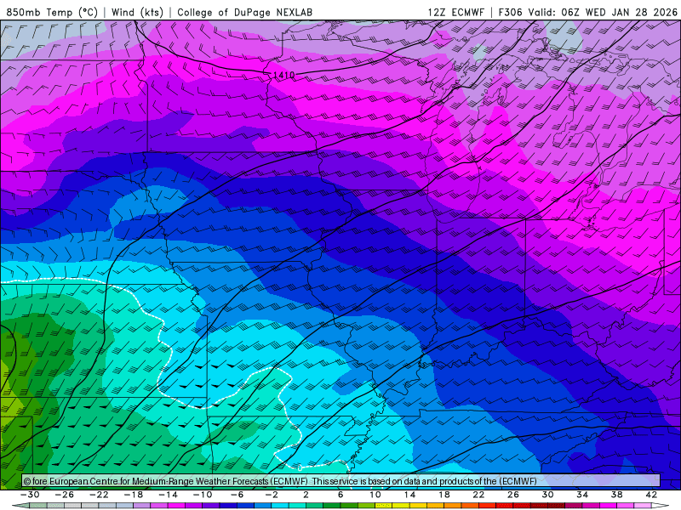Click the positive "6" colorbar label
This screenshot has width=681, height=510.
[340, 495]
